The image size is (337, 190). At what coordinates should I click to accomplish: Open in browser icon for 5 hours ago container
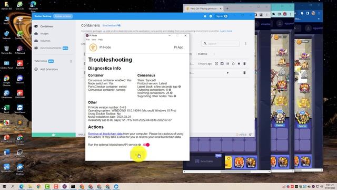click(216, 63)
